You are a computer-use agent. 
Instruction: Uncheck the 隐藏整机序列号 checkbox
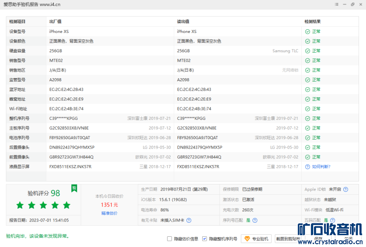[x=205, y=239]
